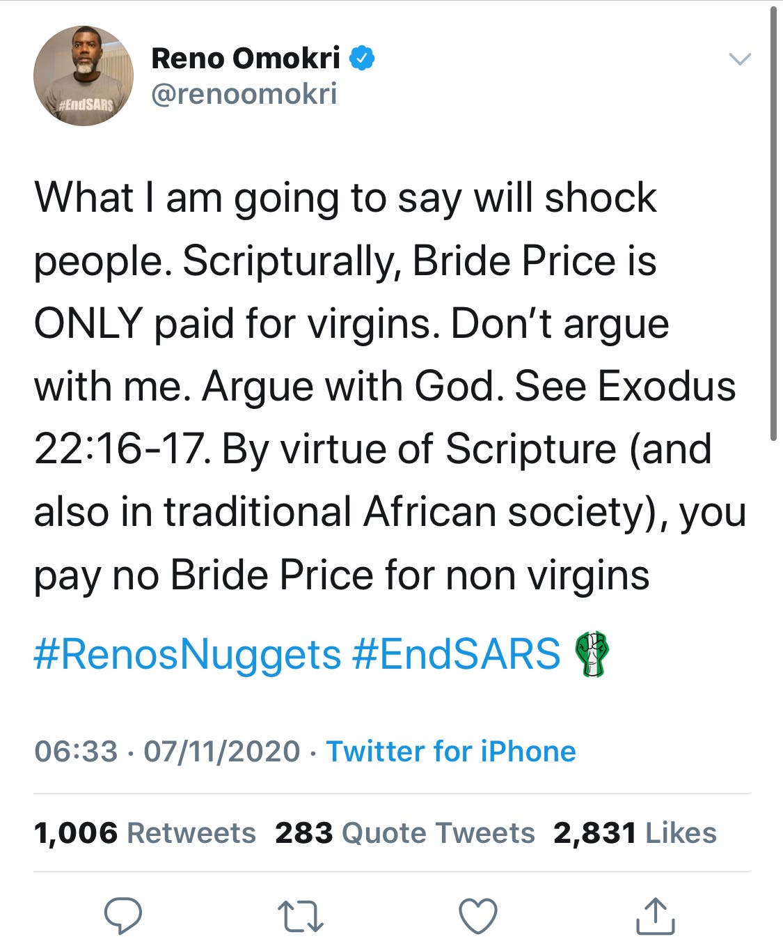Open the share tweet icon
783x946 pixels.
(656, 916)
